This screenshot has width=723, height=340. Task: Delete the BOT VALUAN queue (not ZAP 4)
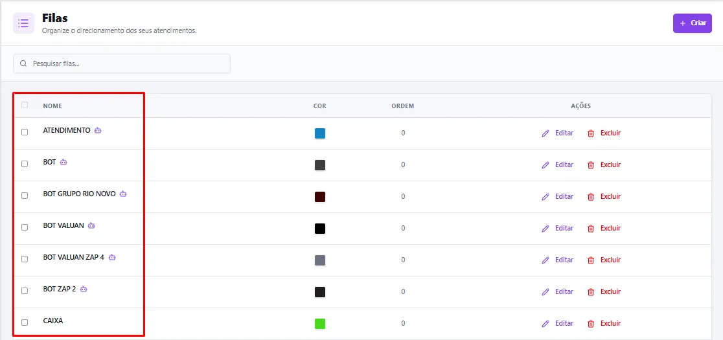pyautogui.click(x=604, y=229)
